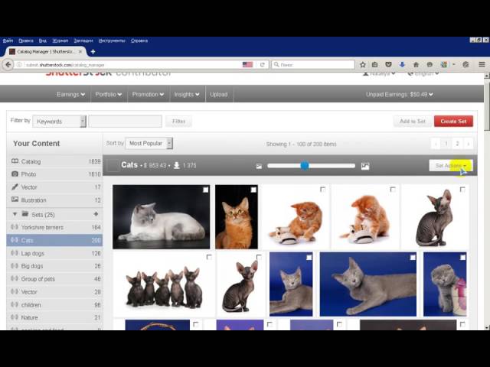Image resolution: width=490 pixels, height=367 pixels.
Task: Select the Yorkshire terriers set
Action: (54, 227)
